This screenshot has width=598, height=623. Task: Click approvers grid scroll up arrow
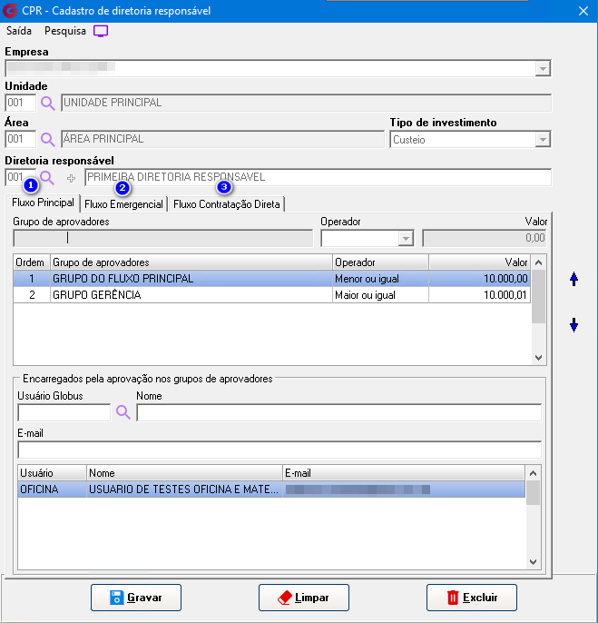coord(538,262)
